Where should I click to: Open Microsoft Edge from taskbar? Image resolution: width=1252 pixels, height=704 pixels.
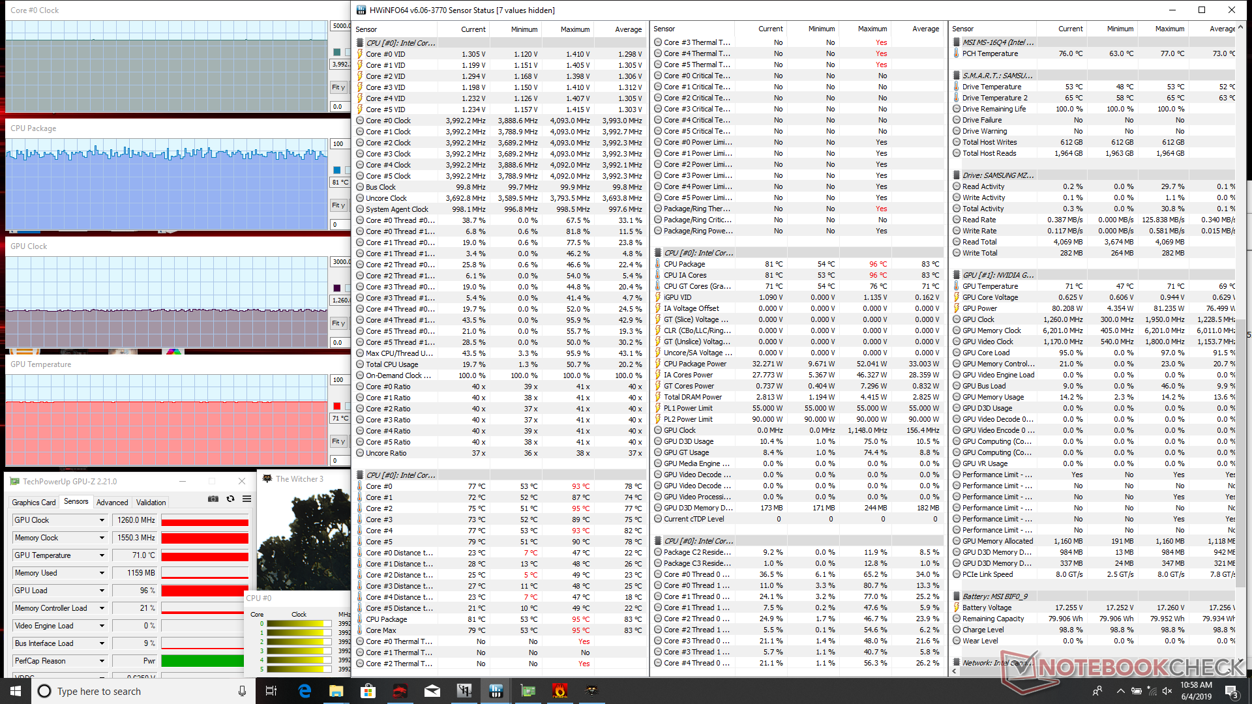click(x=305, y=691)
